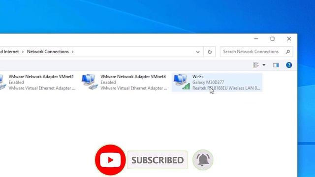Select VMware Network Adapter VMnet1 connection
This screenshot has width=315, height=177.
point(38,82)
